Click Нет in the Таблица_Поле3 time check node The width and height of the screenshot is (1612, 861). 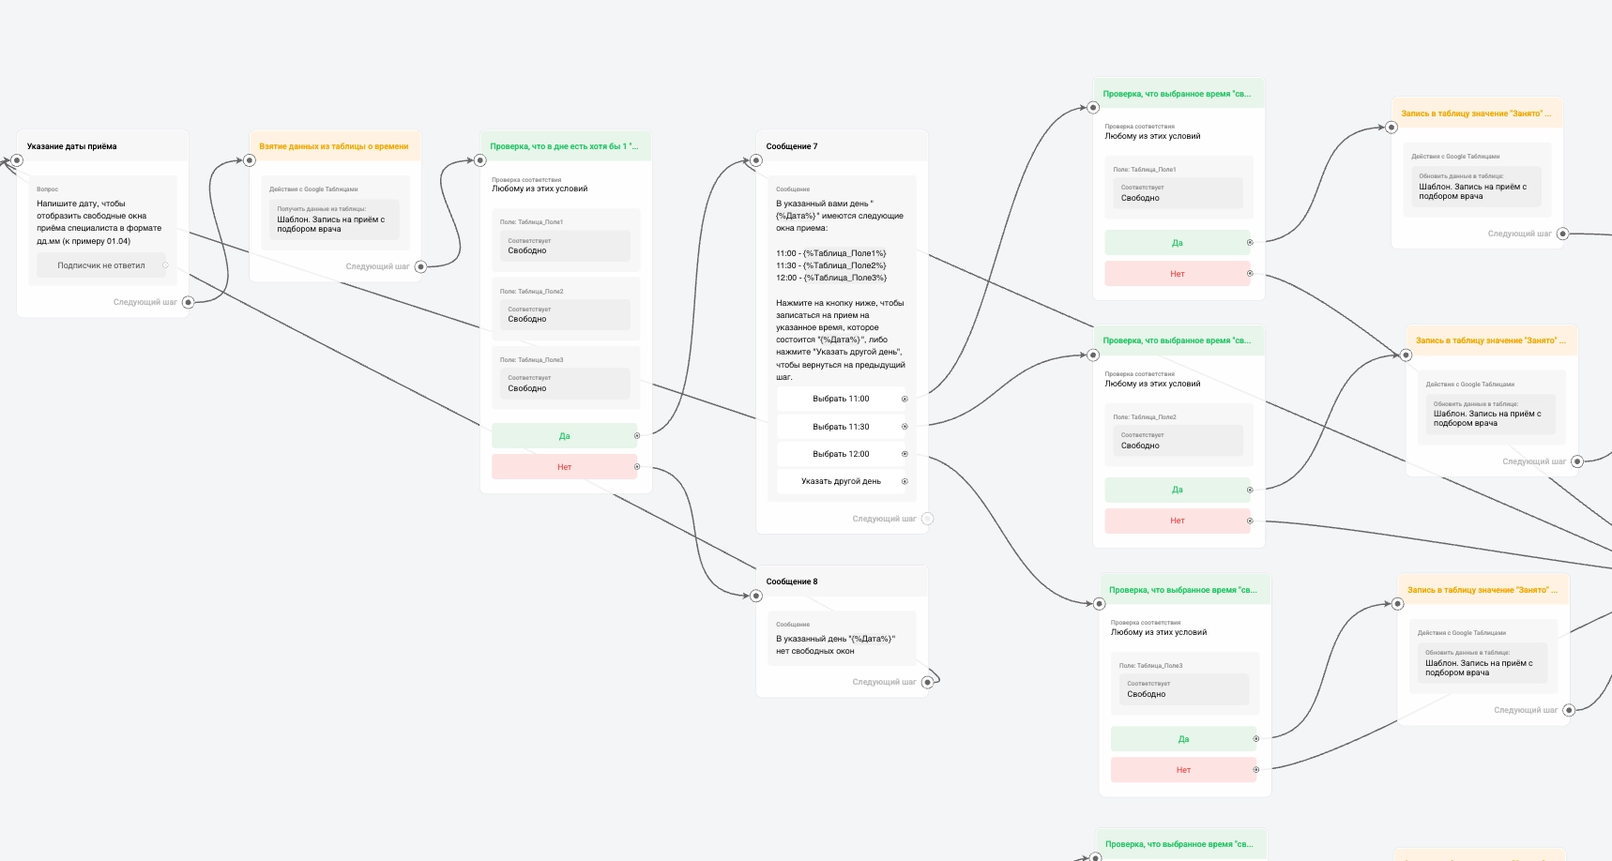[1183, 770]
